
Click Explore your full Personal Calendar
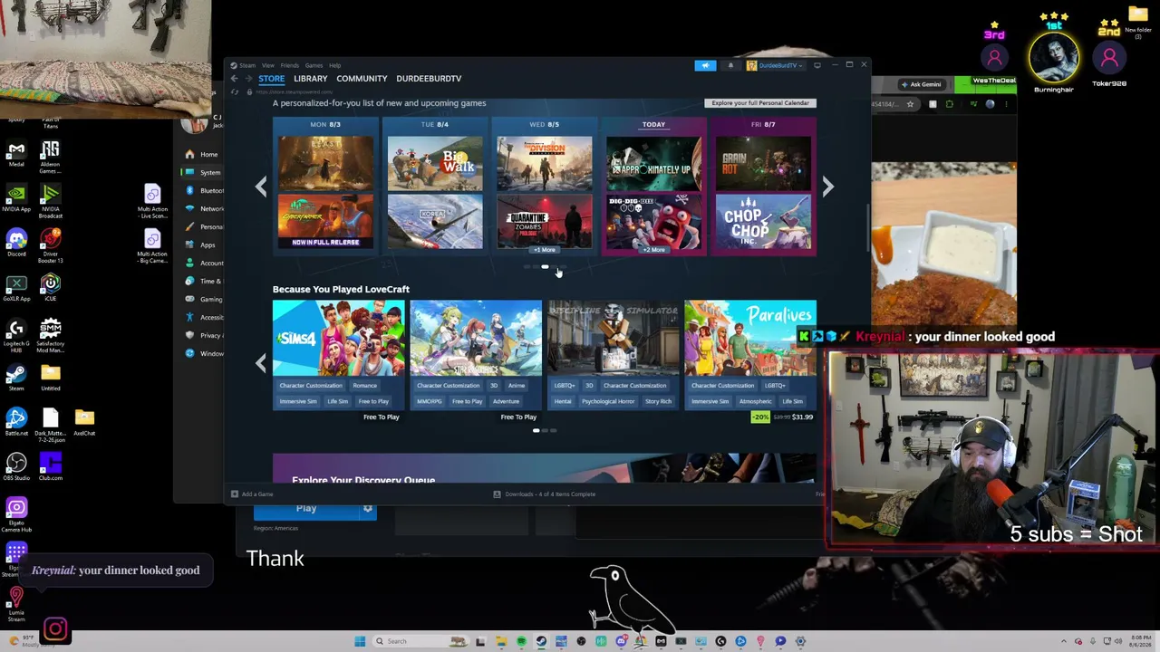pyautogui.click(x=760, y=103)
